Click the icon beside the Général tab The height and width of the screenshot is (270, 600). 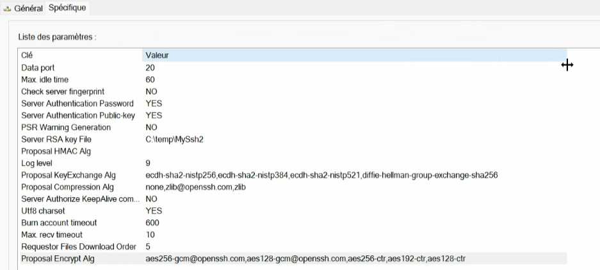point(6,8)
